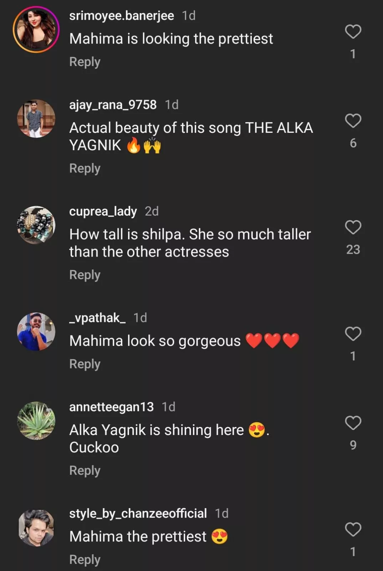Reply to _vpathak_'s comment

pos(85,364)
